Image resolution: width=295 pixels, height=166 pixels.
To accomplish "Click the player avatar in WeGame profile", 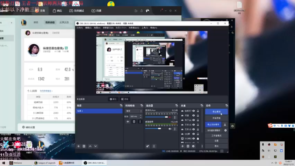I will [x=34, y=49].
